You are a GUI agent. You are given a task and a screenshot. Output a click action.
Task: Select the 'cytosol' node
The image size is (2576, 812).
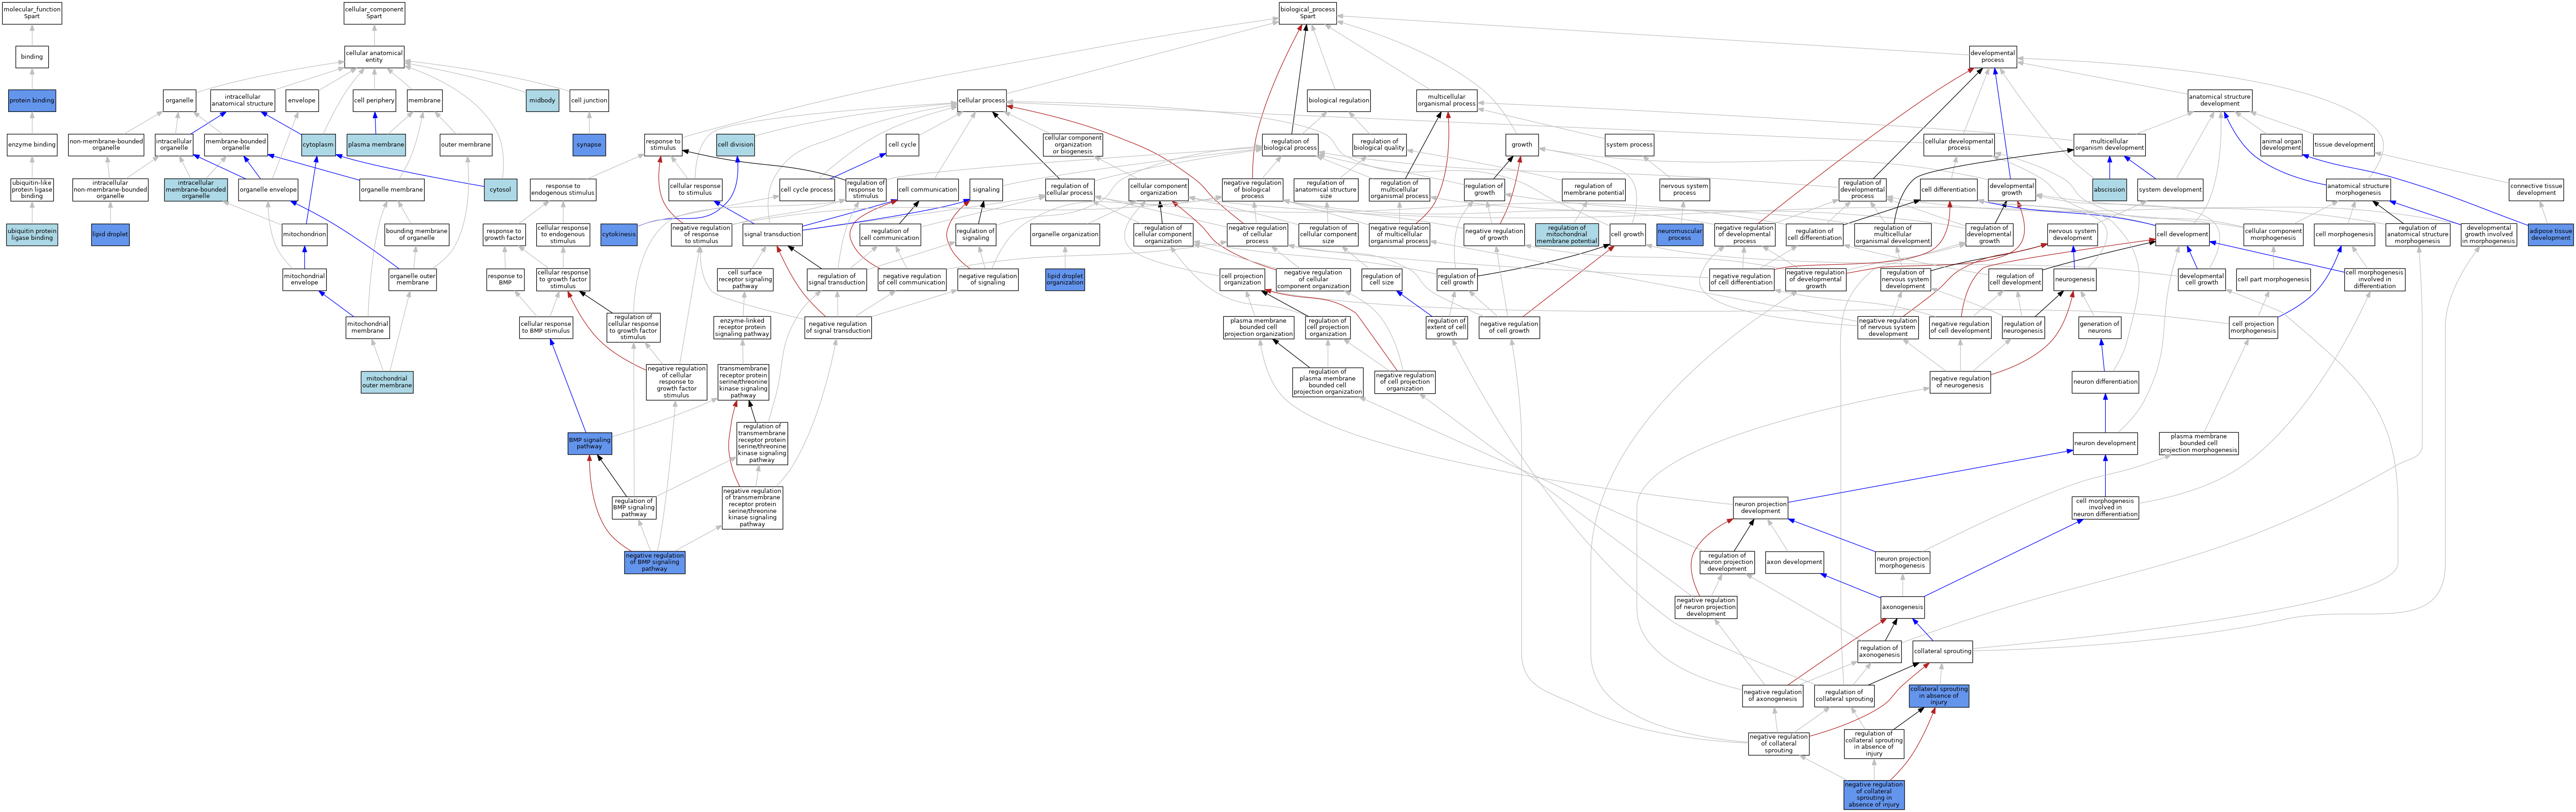(500, 190)
